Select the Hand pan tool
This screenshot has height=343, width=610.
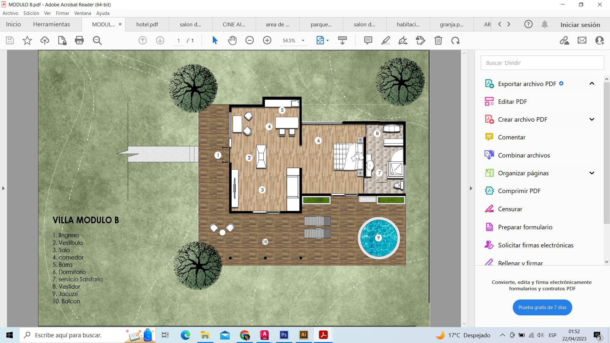232,40
